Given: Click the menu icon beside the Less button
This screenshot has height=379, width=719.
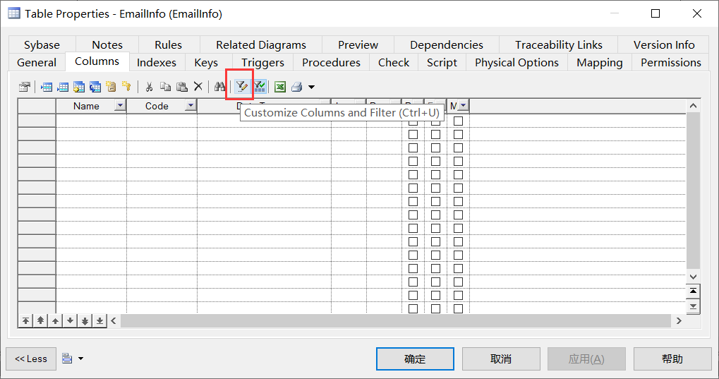Looking at the screenshot, I should [x=67, y=359].
